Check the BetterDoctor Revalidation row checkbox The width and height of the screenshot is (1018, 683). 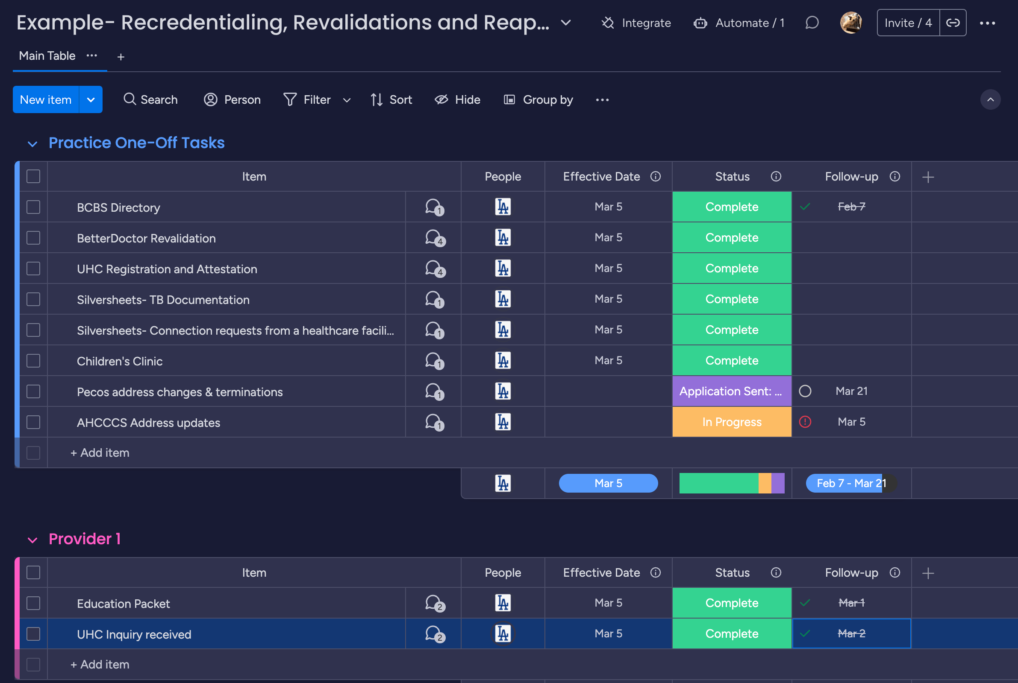coord(34,238)
